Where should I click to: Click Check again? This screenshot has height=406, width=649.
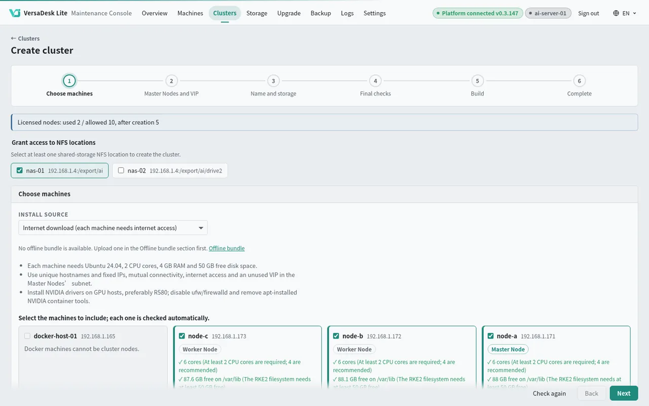549,393
